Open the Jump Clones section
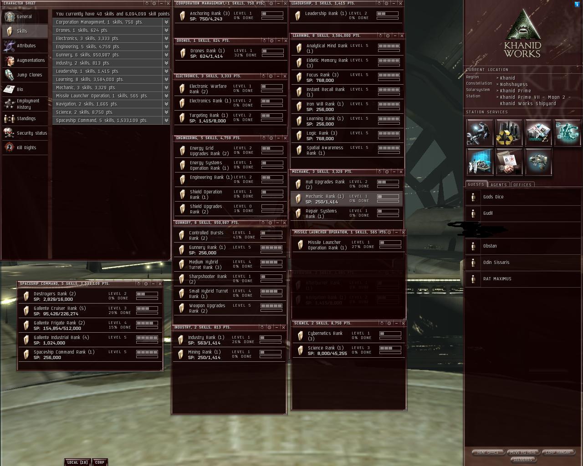The height and width of the screenshot is (466, 583). click(x=25, y=75)
